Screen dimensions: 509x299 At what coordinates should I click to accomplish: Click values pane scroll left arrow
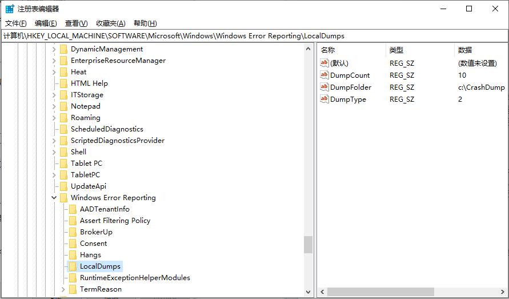point(322,292)
